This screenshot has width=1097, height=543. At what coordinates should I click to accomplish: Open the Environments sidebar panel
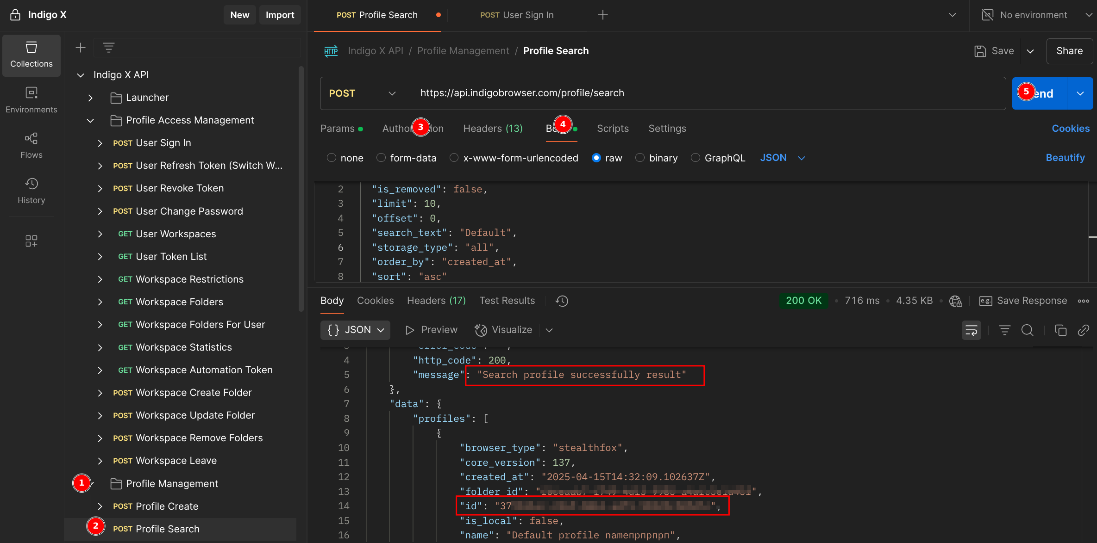coord(31,100)
